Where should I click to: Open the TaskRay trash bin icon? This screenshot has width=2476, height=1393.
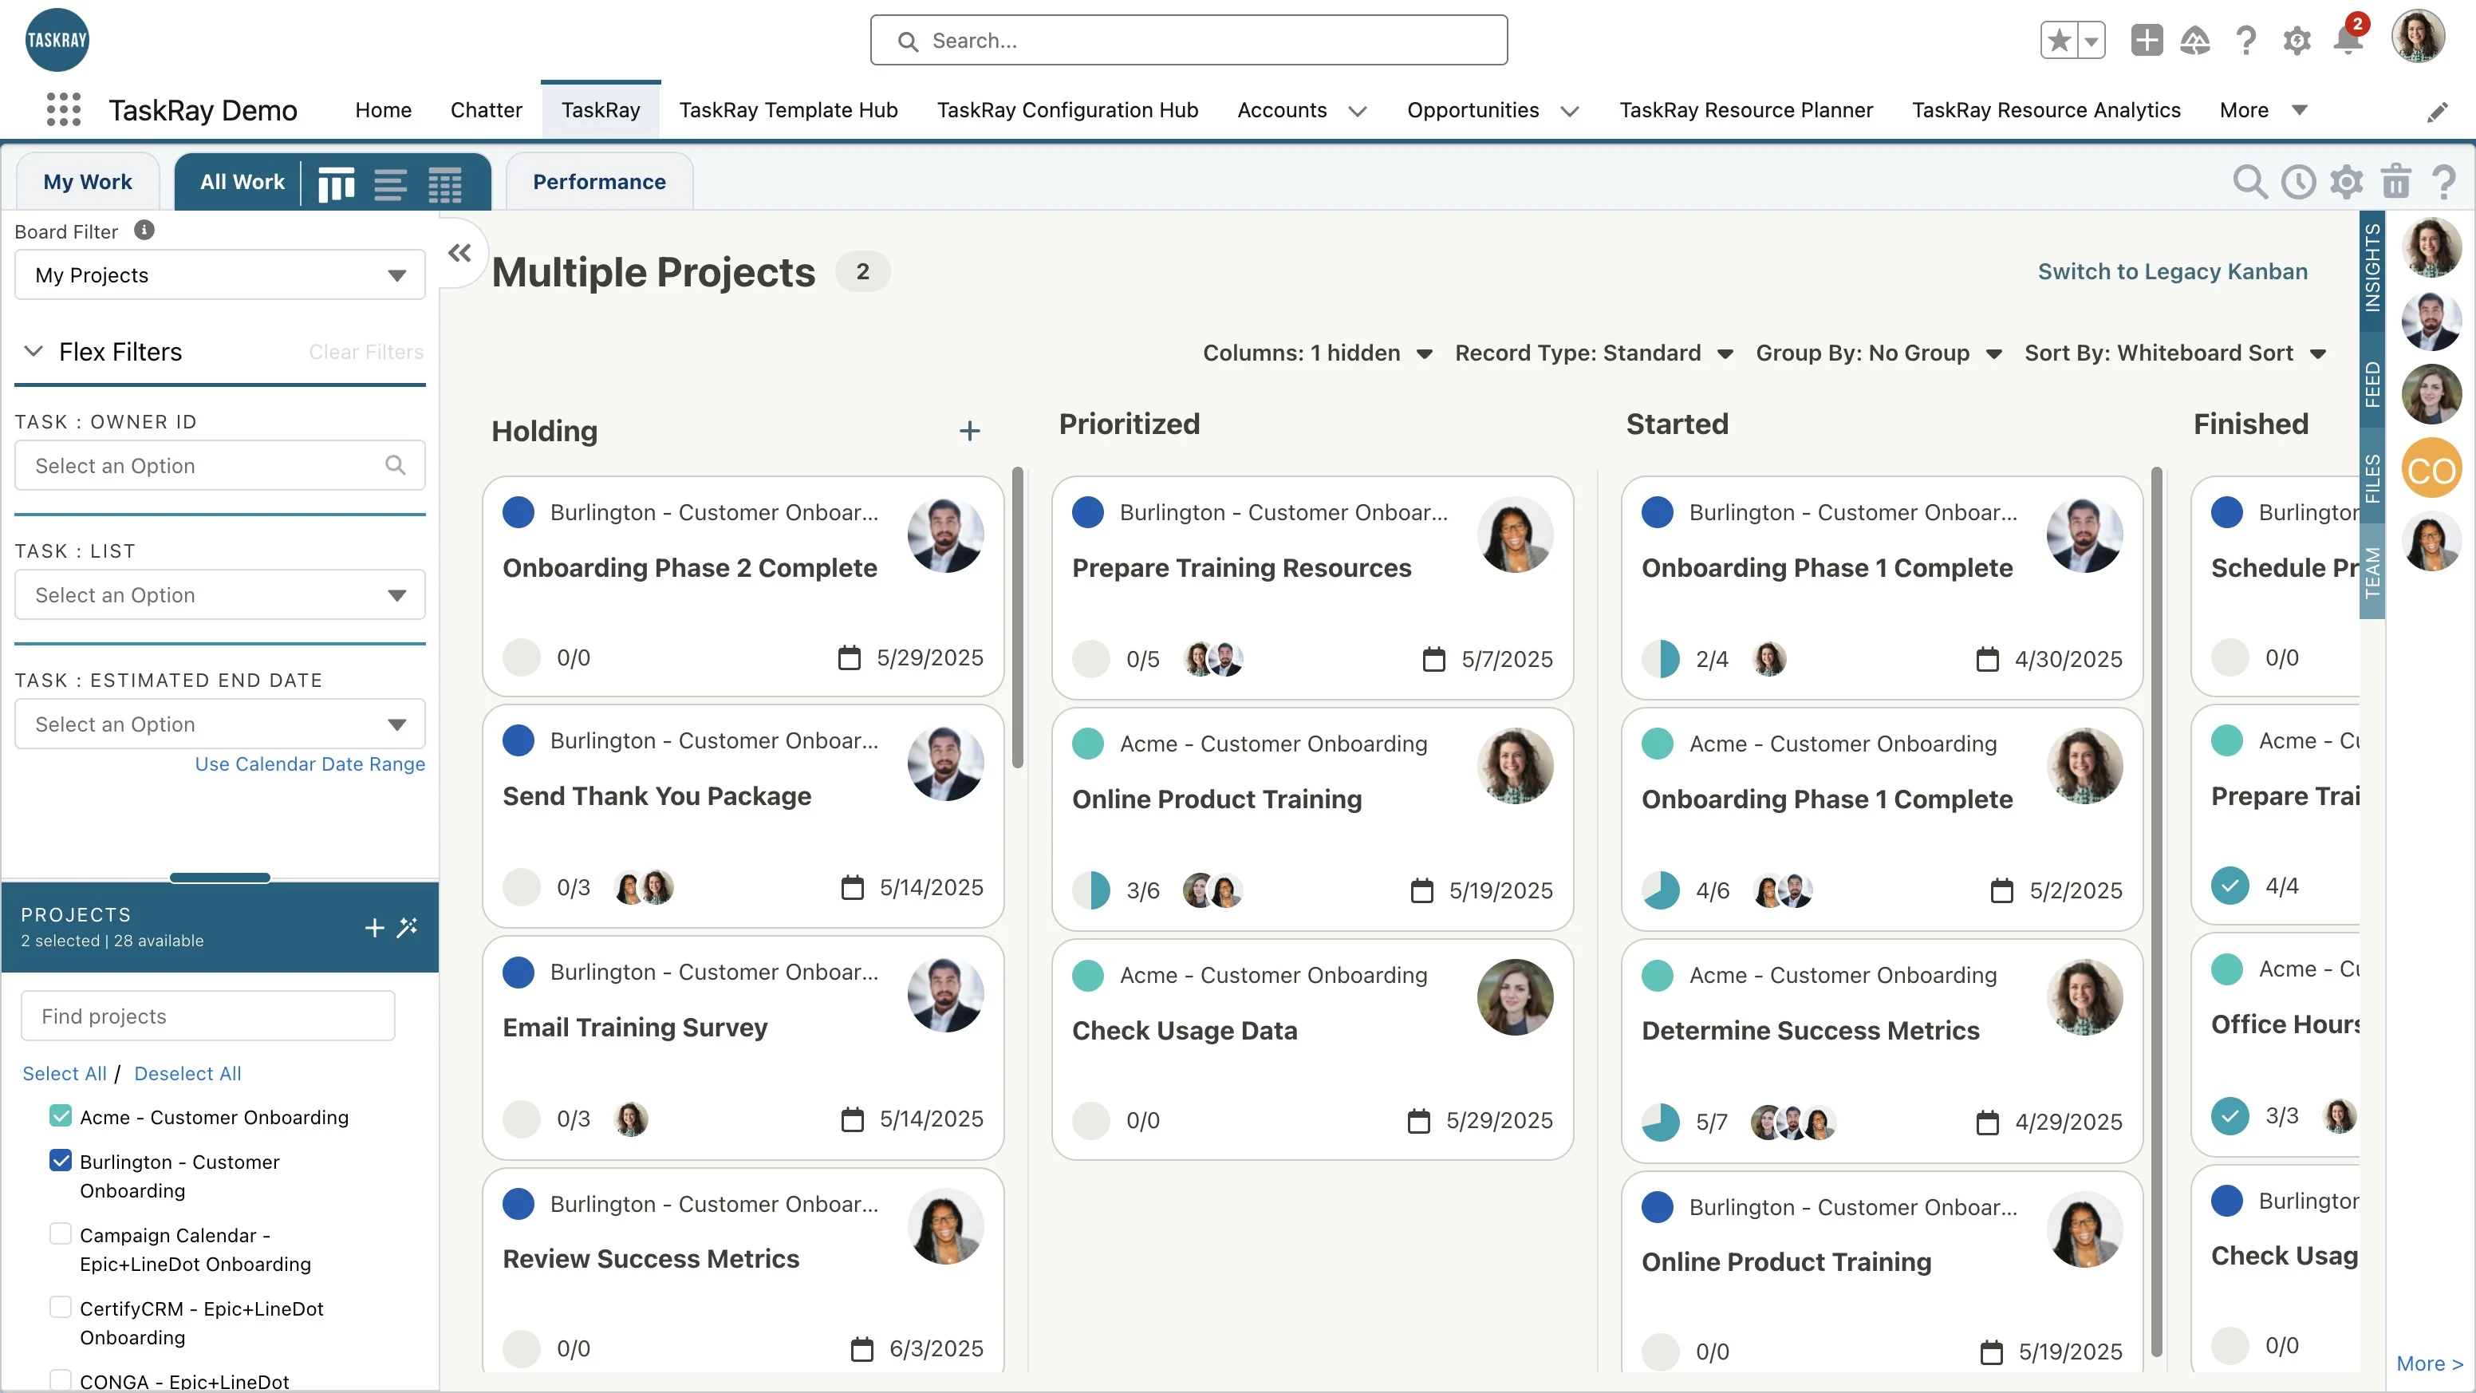2395,182
